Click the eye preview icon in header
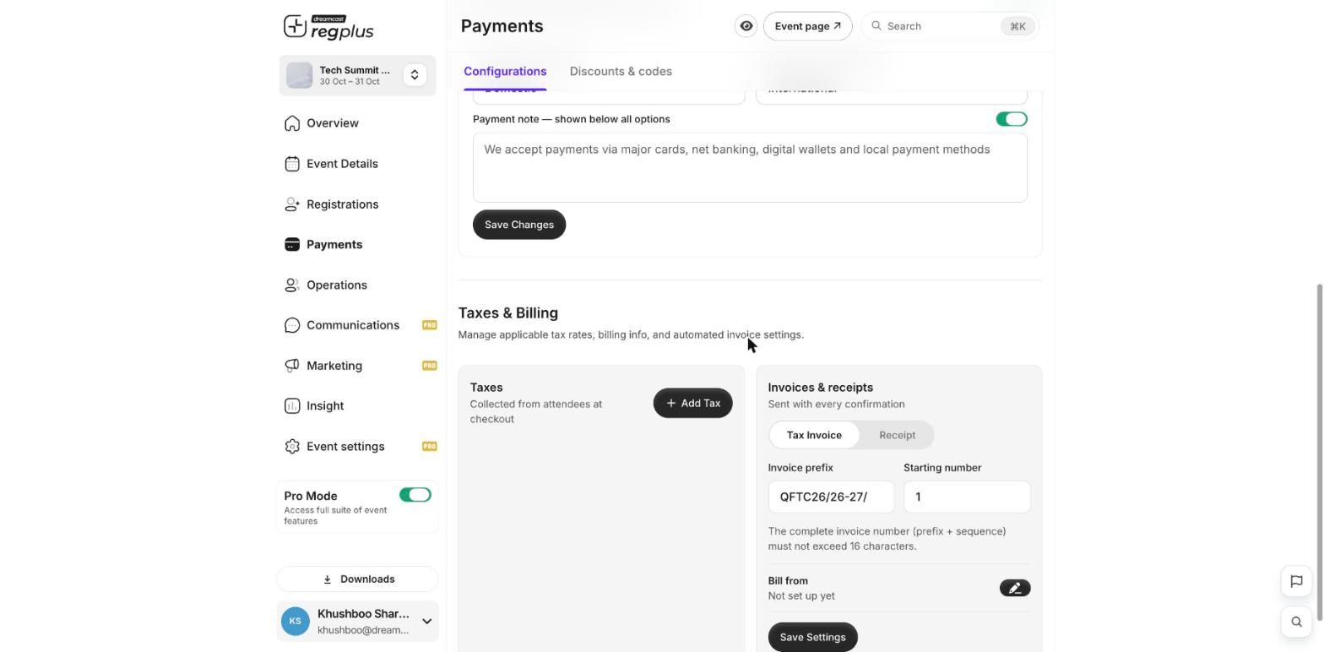Image resolution: width=1324 pixels, height=652 pixels. pos(746,26)
